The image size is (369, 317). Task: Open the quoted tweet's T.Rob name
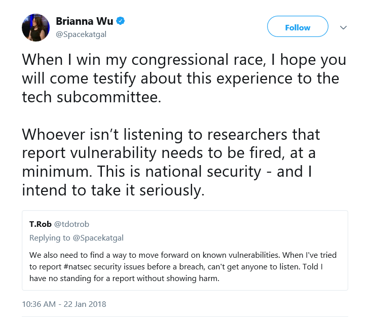[x=40, y=224]
